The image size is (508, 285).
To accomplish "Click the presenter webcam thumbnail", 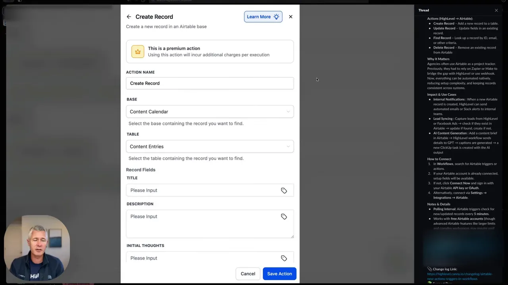I will pyautogui.click(x=37, y=248).
